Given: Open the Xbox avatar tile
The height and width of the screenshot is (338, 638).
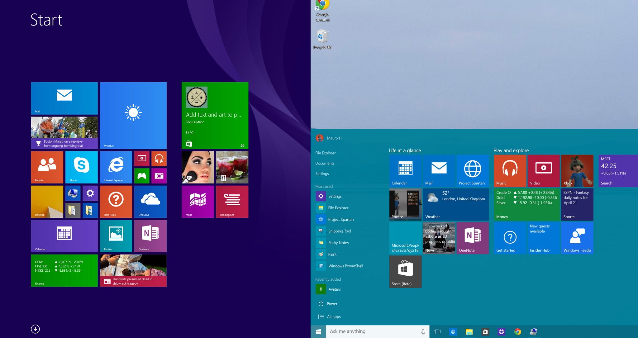Looking at the screenshot, I should (x=577, y=171).
